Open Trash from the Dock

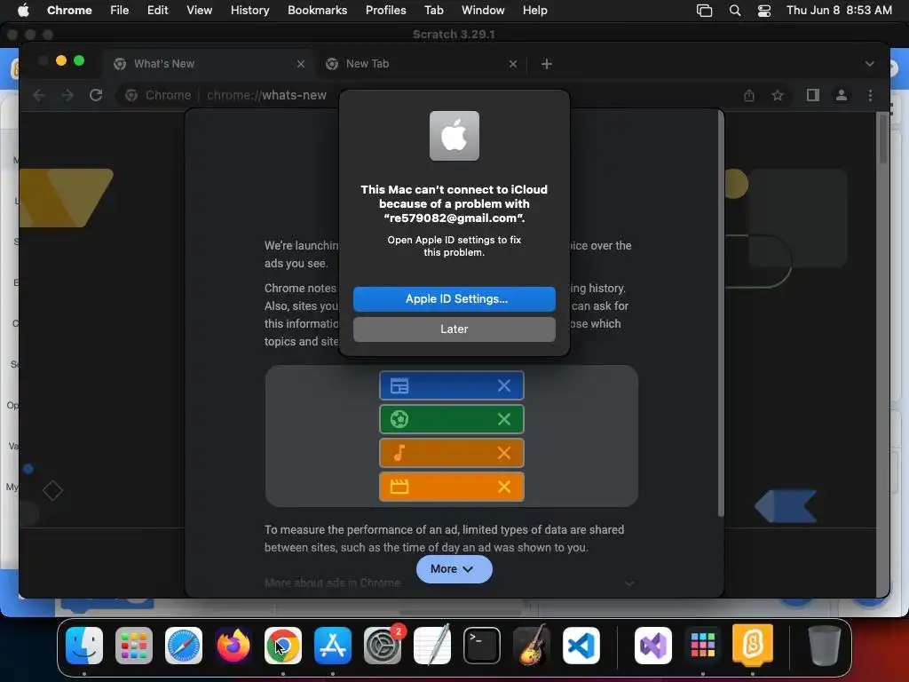(x=825, y=646)
